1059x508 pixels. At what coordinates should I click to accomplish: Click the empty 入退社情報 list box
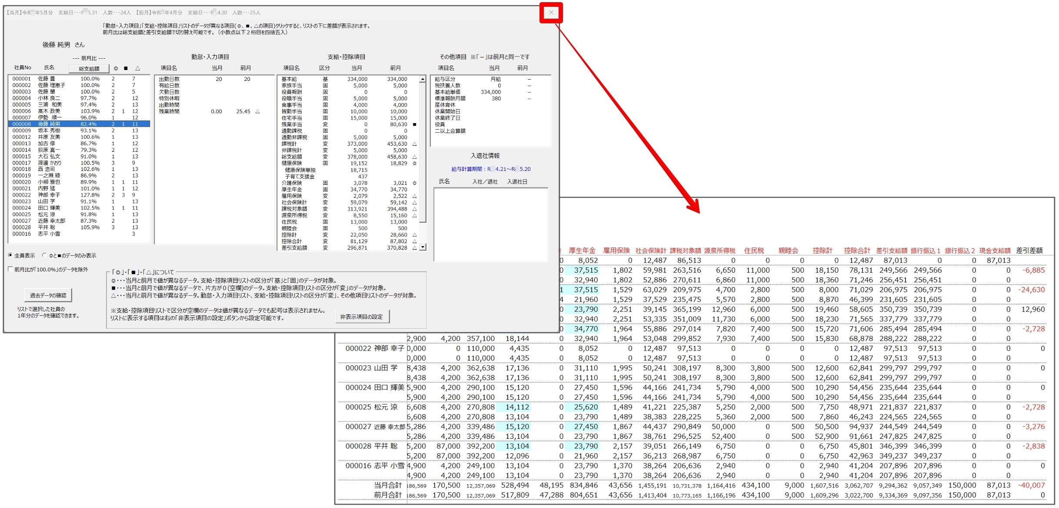[x=490, y=224]
